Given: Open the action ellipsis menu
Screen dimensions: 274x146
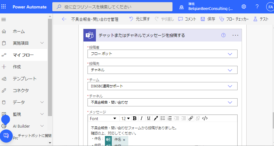Looking at the screenshot, I should (x=235, y=35).
